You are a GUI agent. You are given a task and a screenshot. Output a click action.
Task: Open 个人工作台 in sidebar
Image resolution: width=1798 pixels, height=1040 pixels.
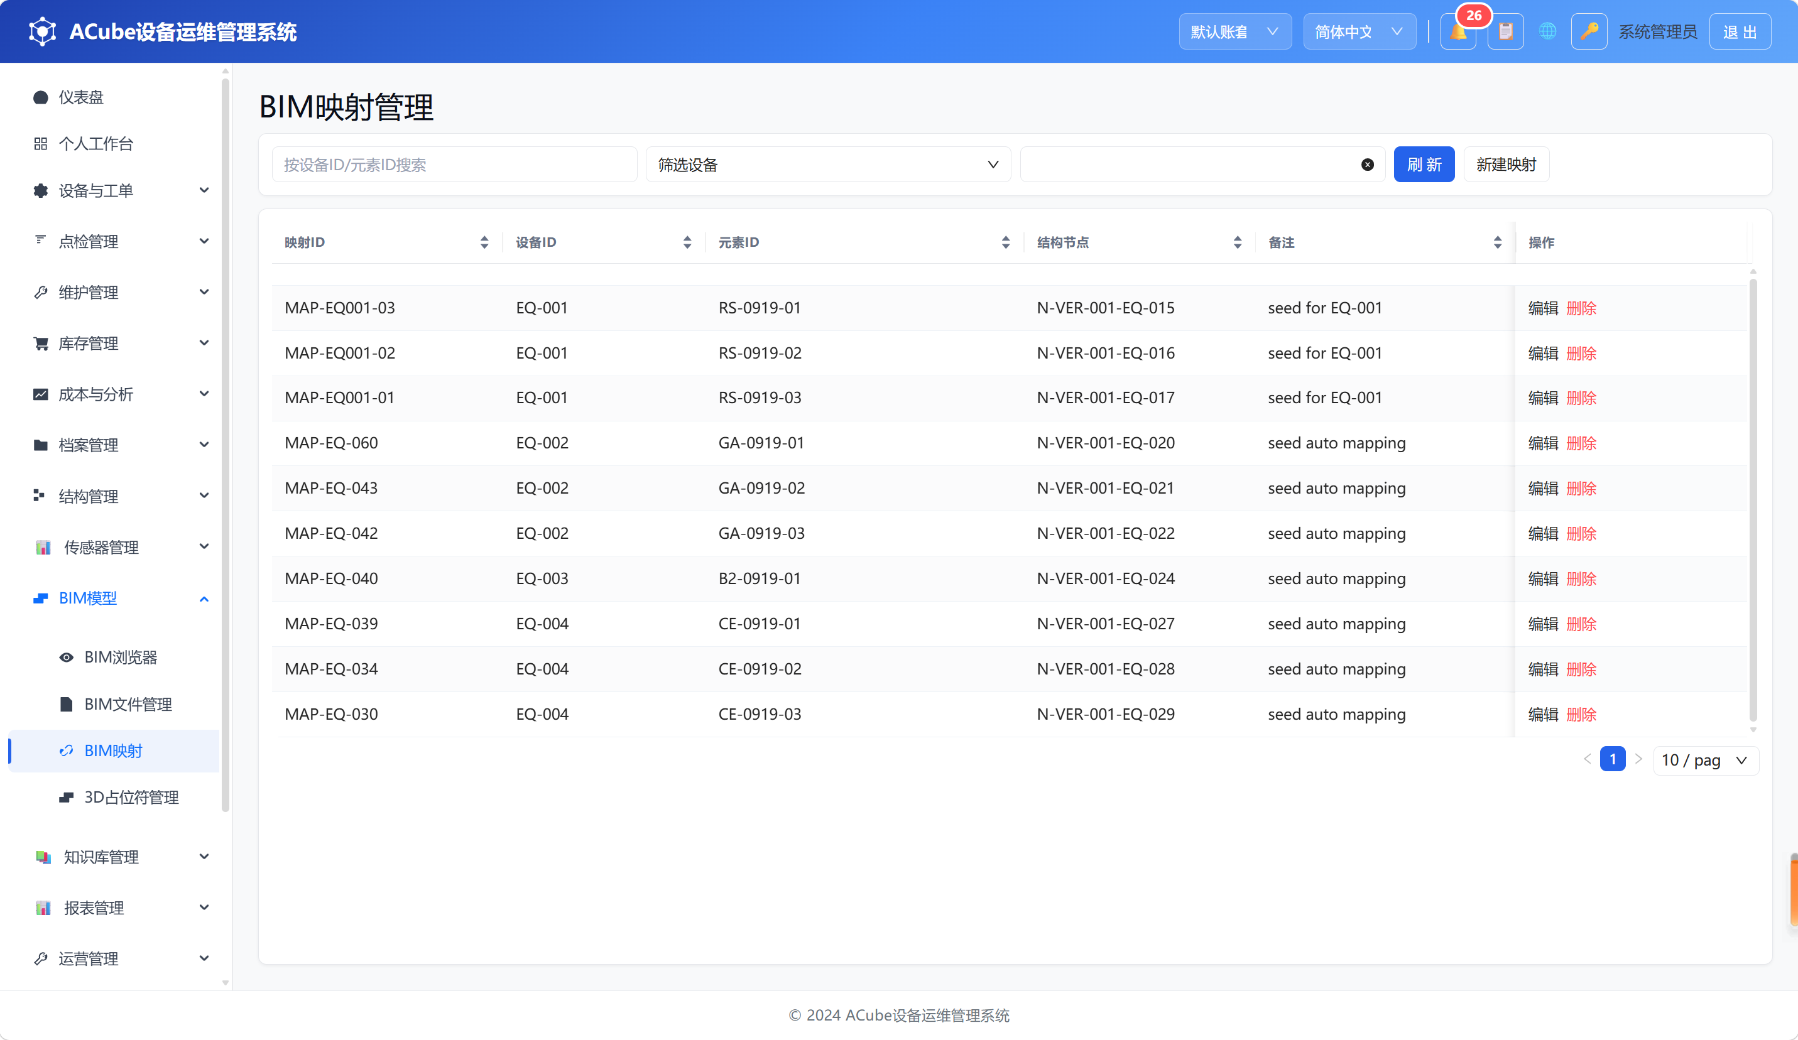114,143
